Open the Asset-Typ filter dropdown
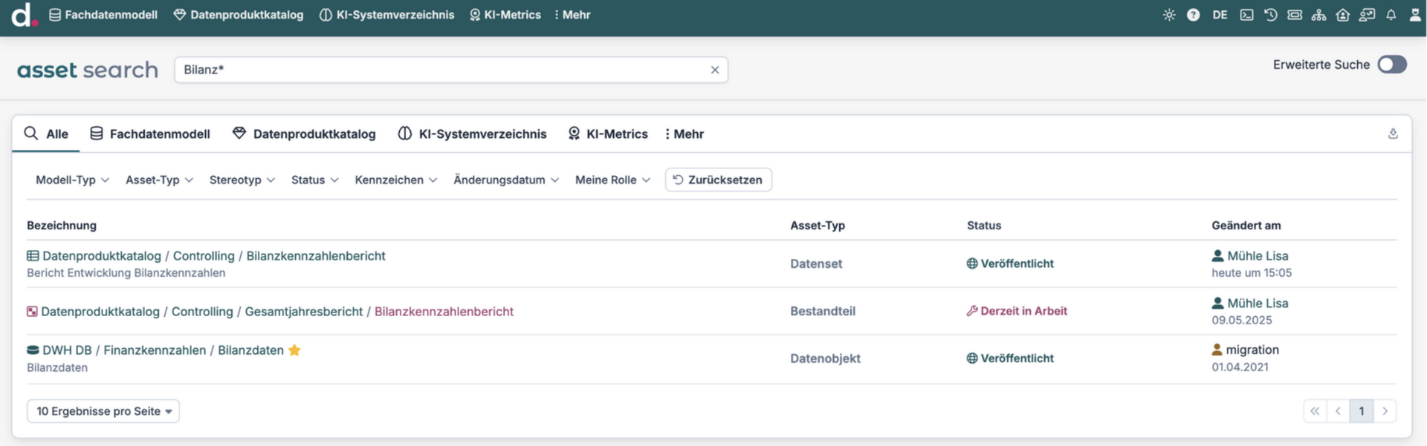The width and height of the screenshot is (1427, 446). point(159,180)
